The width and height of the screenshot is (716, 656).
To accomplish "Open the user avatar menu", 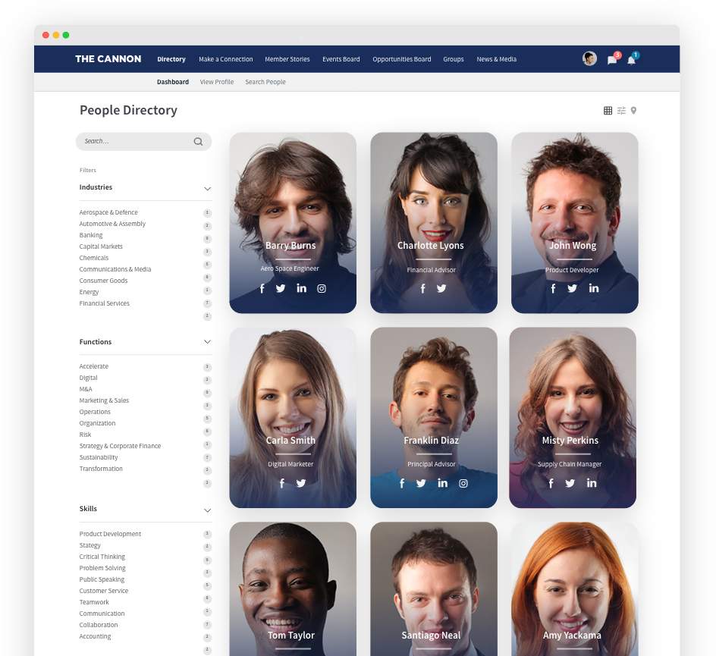I will pyautogui.click(x=589, y=58).
